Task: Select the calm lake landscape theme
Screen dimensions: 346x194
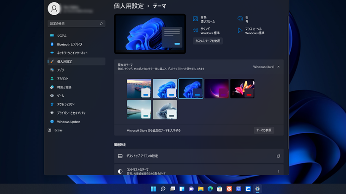Action: [x=139, y=110]
